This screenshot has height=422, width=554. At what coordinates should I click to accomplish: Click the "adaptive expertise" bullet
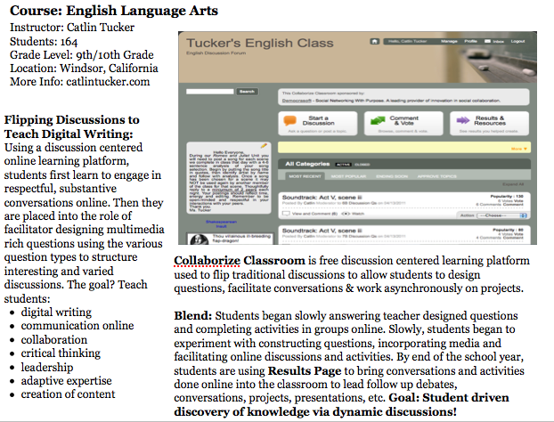[x=67, y=381]
